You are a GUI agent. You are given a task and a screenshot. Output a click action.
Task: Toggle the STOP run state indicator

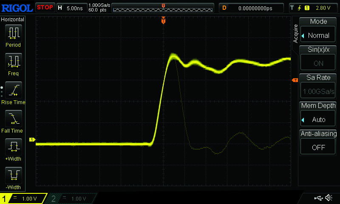45,7
